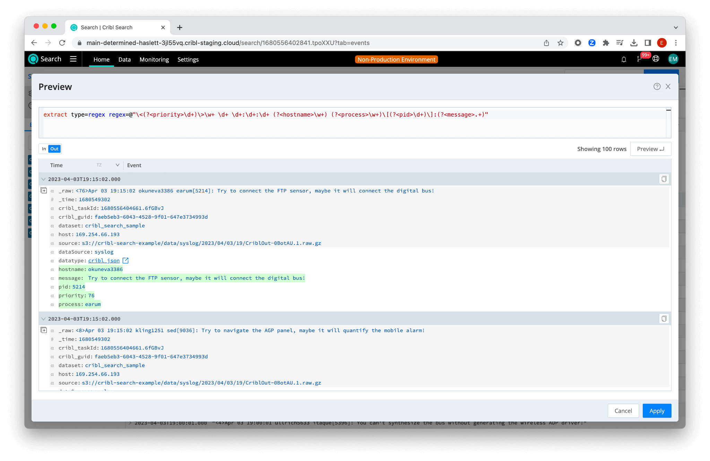Open the cribl_json datatype external link icon
Image resolution: width=710 pixels, height=461 pixels.
click(125, 261)
